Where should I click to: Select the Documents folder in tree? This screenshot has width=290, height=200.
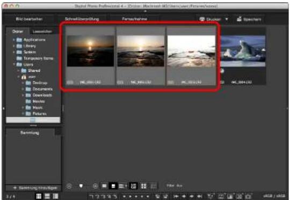click(x=42, y=89)
